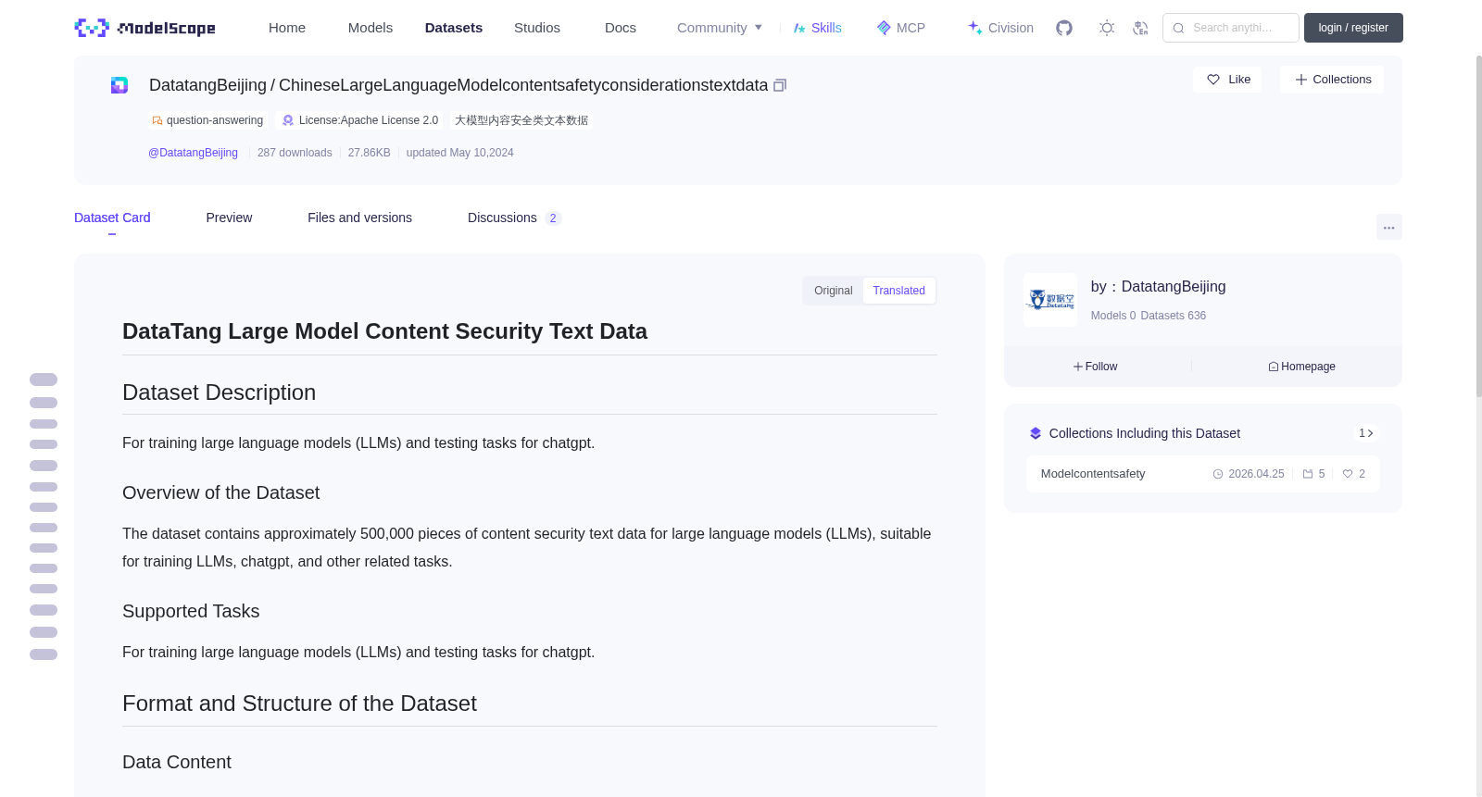This screenshot has height=797, width=1482.
Task: Open the GitHub repository icon
Action: click(x=1064, y=28)
